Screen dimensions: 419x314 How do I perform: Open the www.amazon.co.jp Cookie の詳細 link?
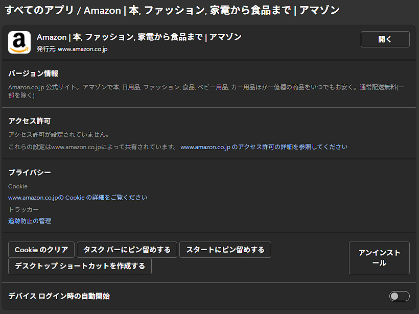point(78,198)
